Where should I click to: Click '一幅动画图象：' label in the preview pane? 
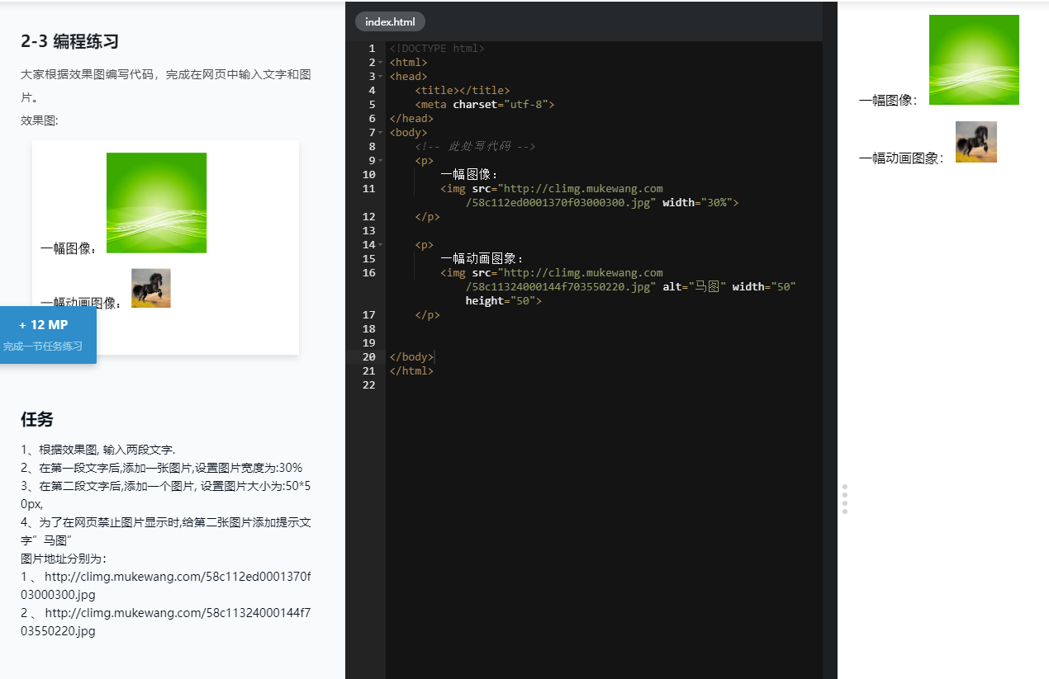[x=902, y=158]
